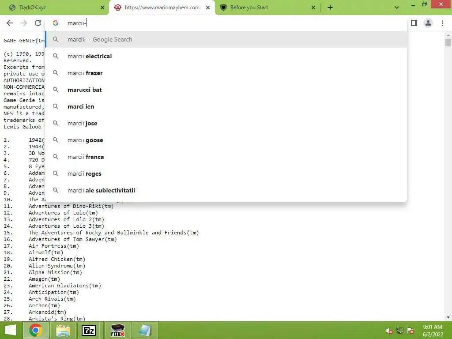Select the 'marcii jose' suggestion
The image size is (452, 339).
[226, 124]
